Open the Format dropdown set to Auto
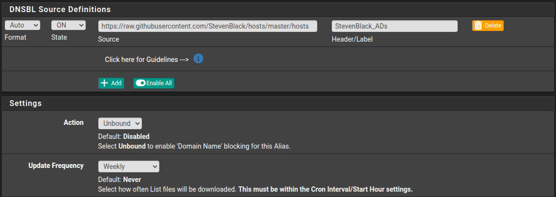This screenshot has height=197, width=556. [22, 25]
